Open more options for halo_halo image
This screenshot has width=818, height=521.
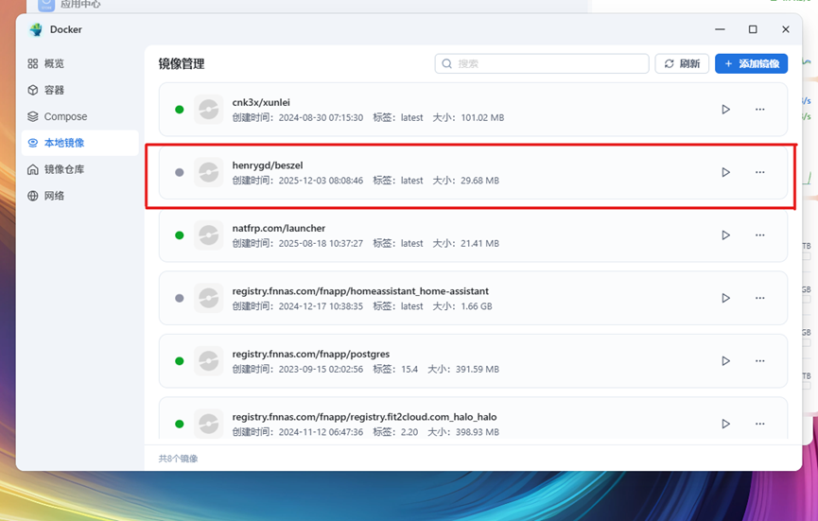point(759,424)
